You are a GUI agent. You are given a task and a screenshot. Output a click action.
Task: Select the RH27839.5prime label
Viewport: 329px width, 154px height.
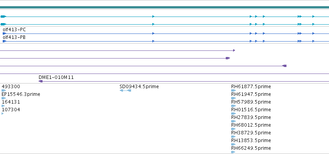pos(251,117)
